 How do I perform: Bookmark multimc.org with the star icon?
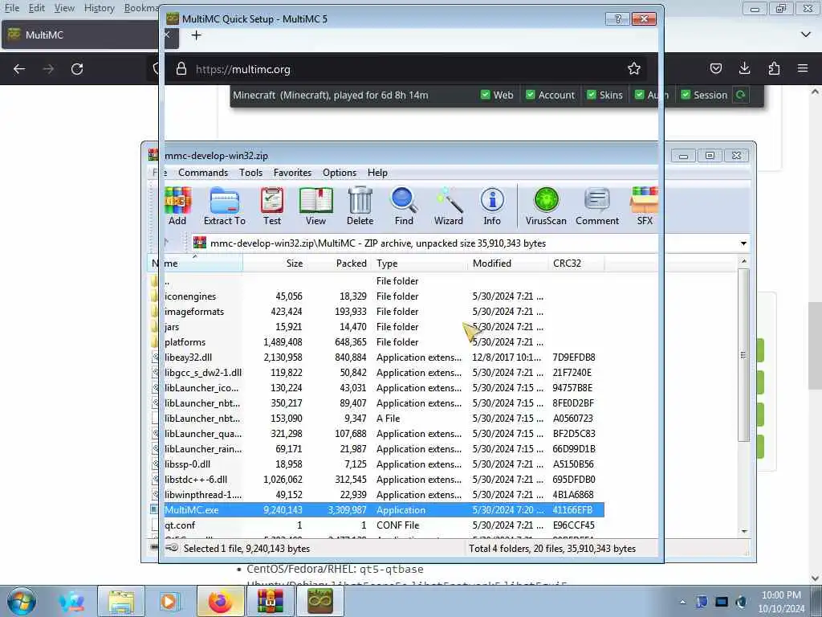tap(634, 69)
